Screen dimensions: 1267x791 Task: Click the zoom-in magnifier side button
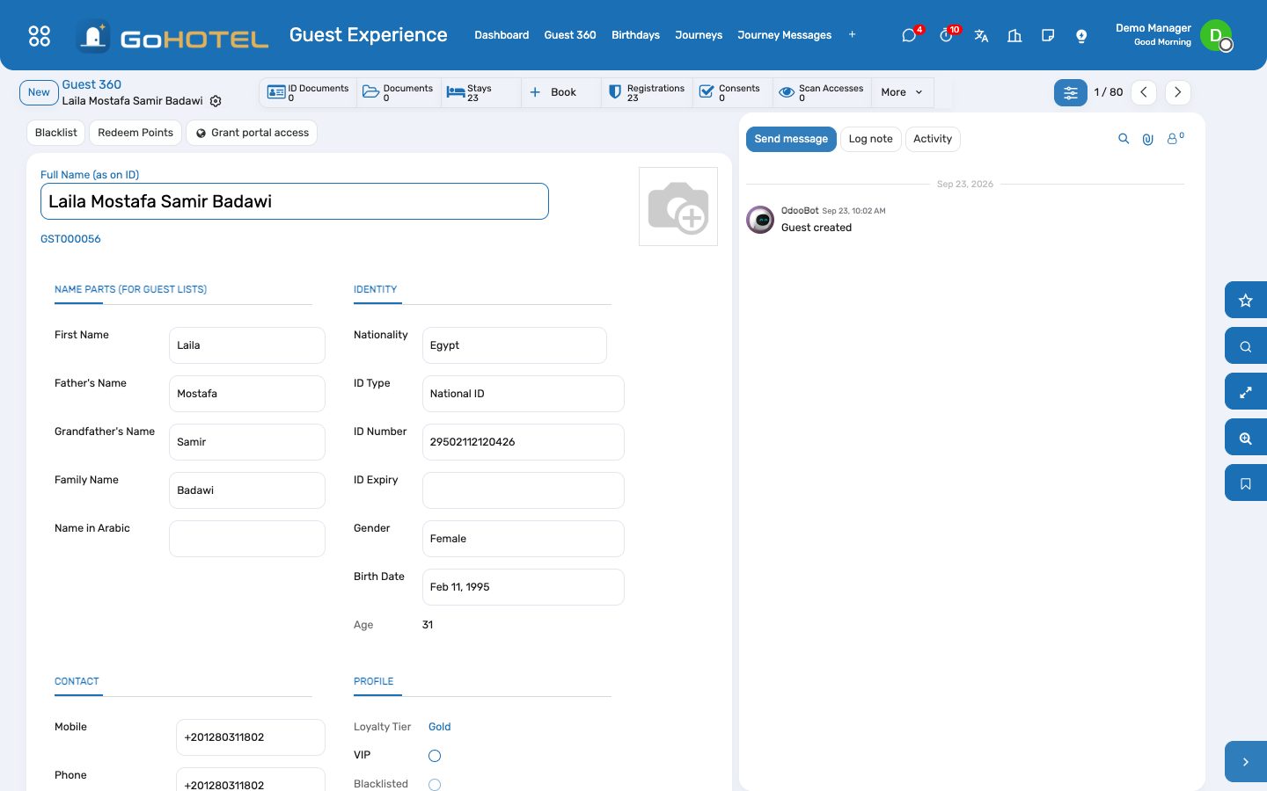(1246, 438)
